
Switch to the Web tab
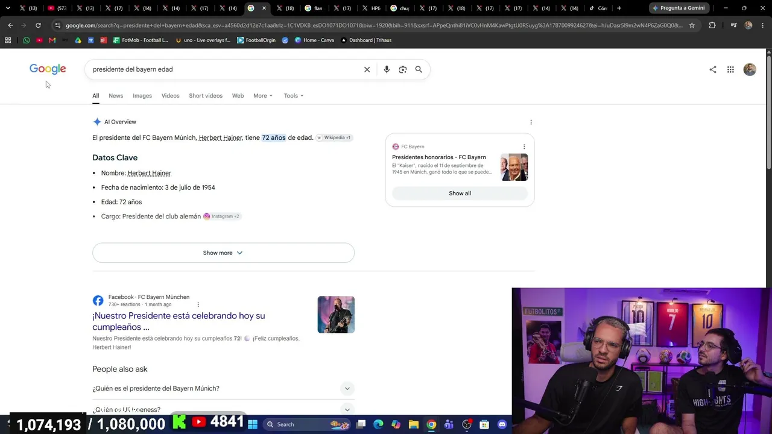point(238,96)
